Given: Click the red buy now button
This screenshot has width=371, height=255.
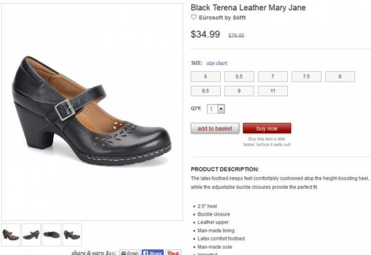Looking at the screenshot, I should pyautogui.click(x=267, y=128).
